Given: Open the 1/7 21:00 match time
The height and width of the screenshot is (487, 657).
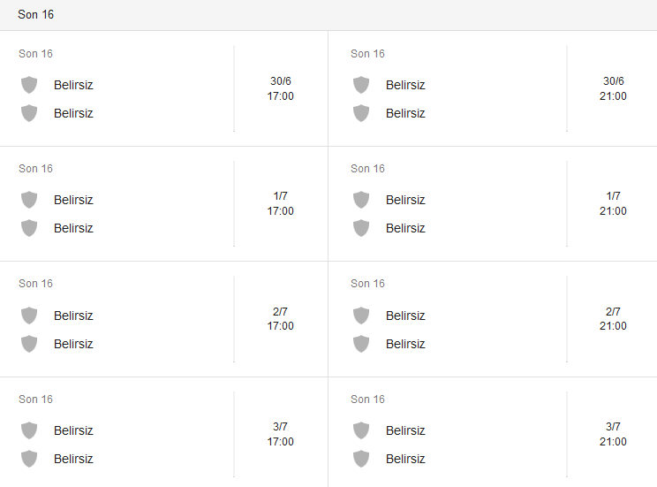Looking at the screenshot, I should pos(613,203).
